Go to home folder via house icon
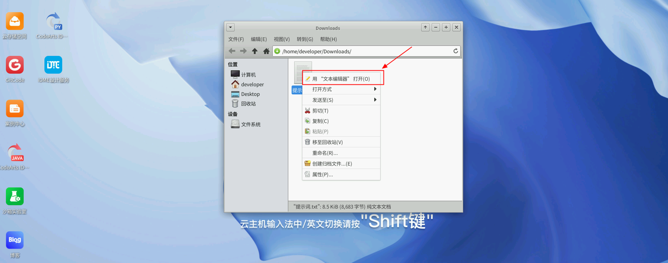The width and height of the screenshot is (668, 263). point(266,51)
